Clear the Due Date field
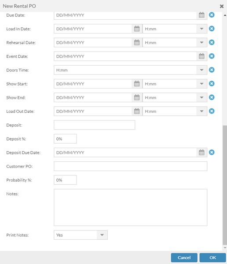This screenshot has width=227, height=264. coord(212,15)
